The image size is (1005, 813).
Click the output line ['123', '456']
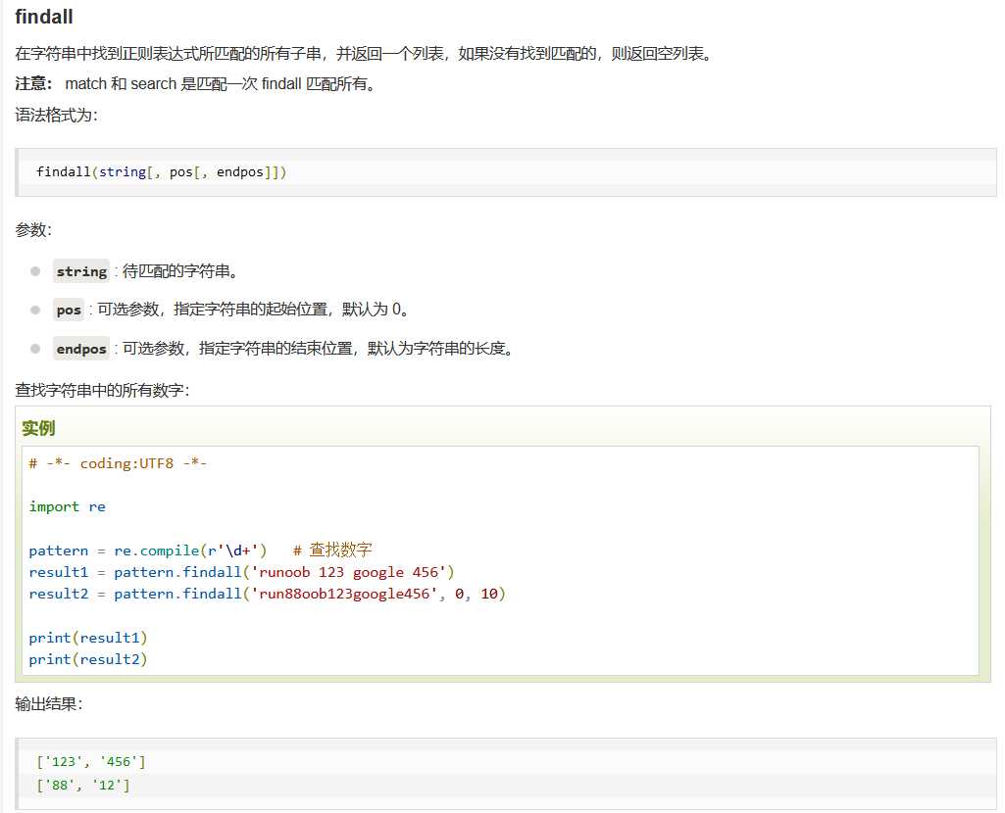91,762
